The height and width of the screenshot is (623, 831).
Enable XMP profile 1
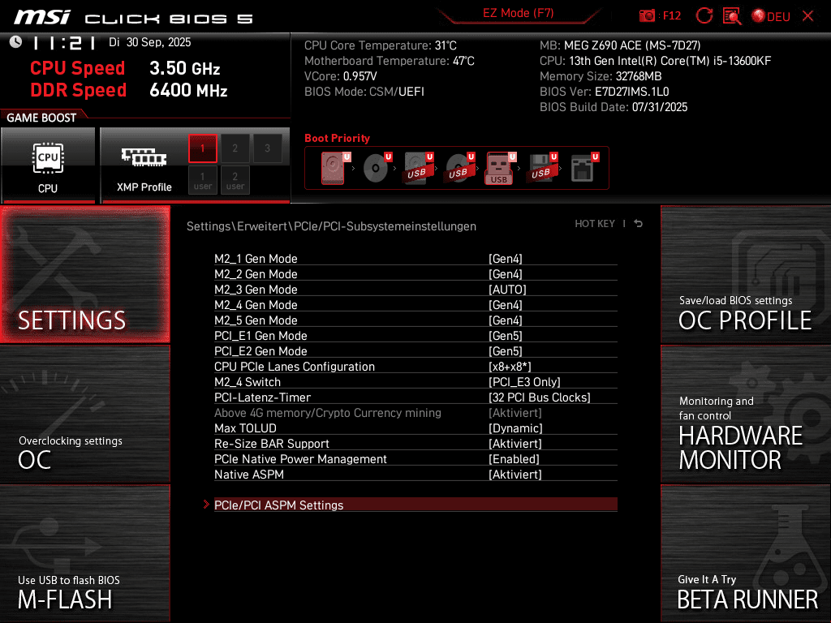202,148
